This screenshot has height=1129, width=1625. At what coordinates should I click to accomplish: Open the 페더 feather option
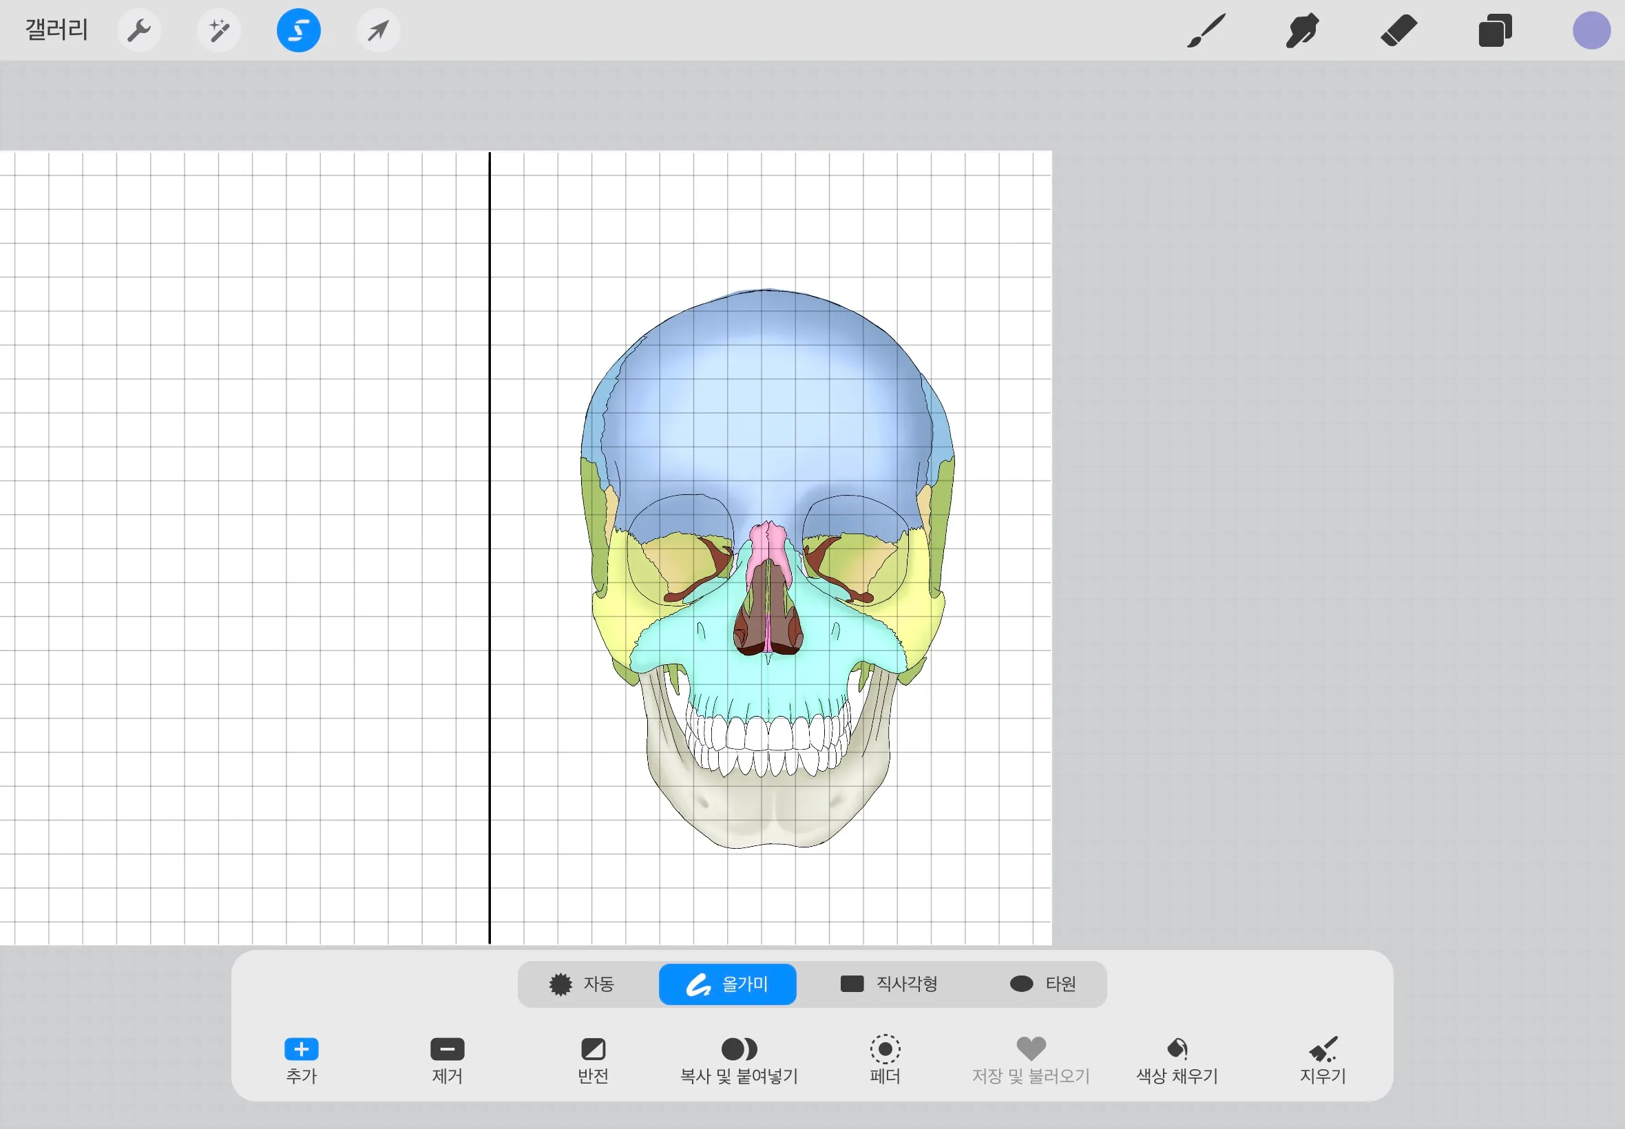(885, 1061)
